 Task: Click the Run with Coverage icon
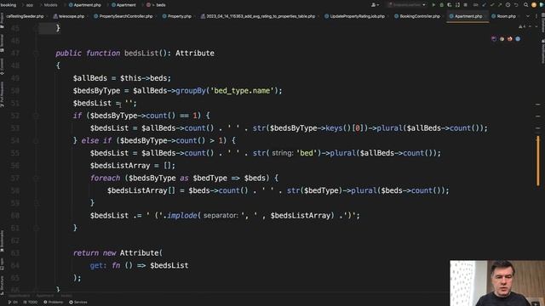tap(450, 5)
